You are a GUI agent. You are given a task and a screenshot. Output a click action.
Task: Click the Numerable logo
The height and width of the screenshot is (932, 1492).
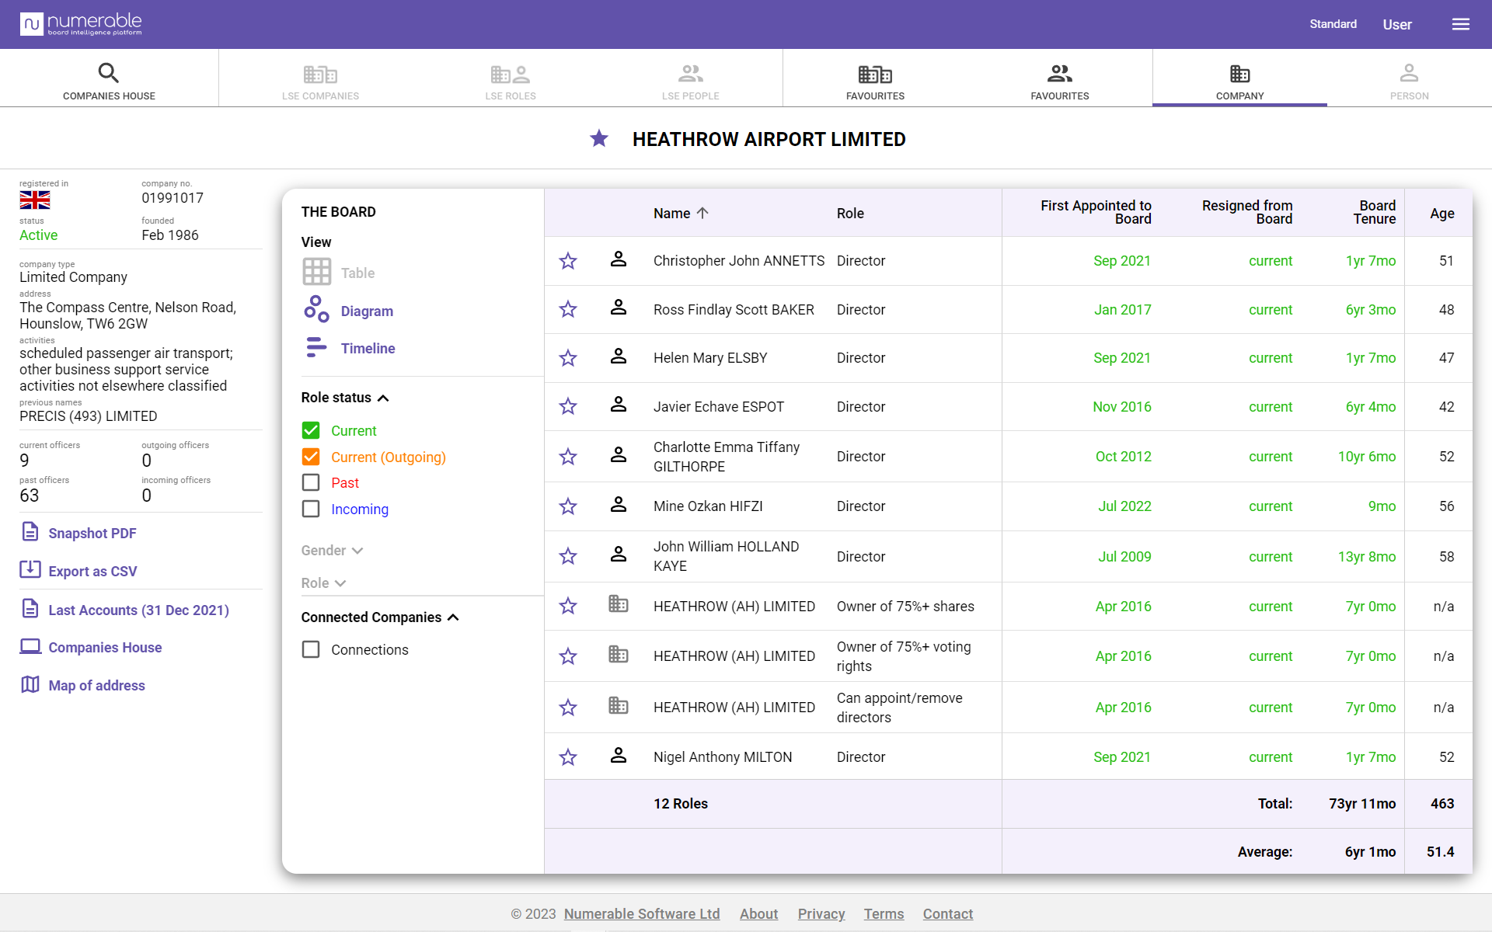click(81, 24)
